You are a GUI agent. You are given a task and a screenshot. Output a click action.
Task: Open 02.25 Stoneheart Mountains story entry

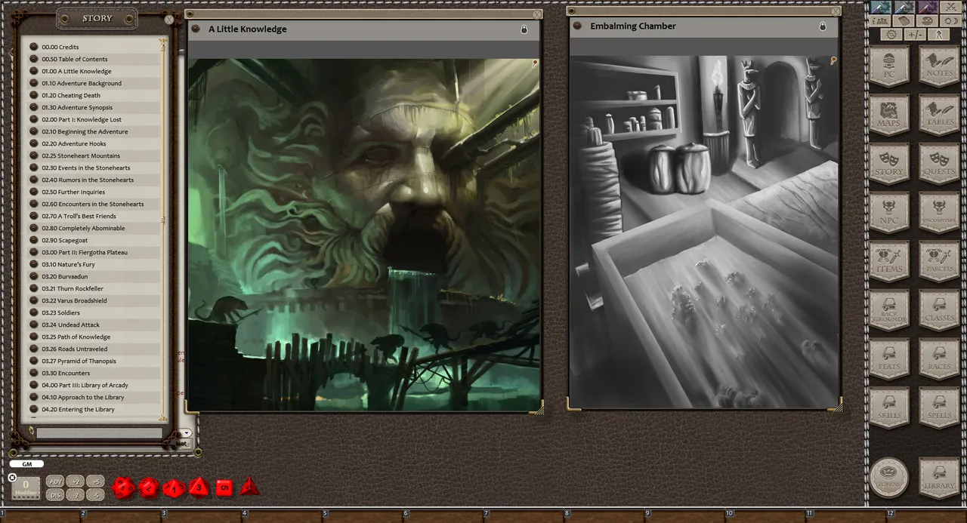pos(94,155)
